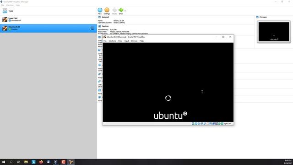This screenshot has width=293, height=165.
Task: Click the System section header in details
Action: click(105, 26)
